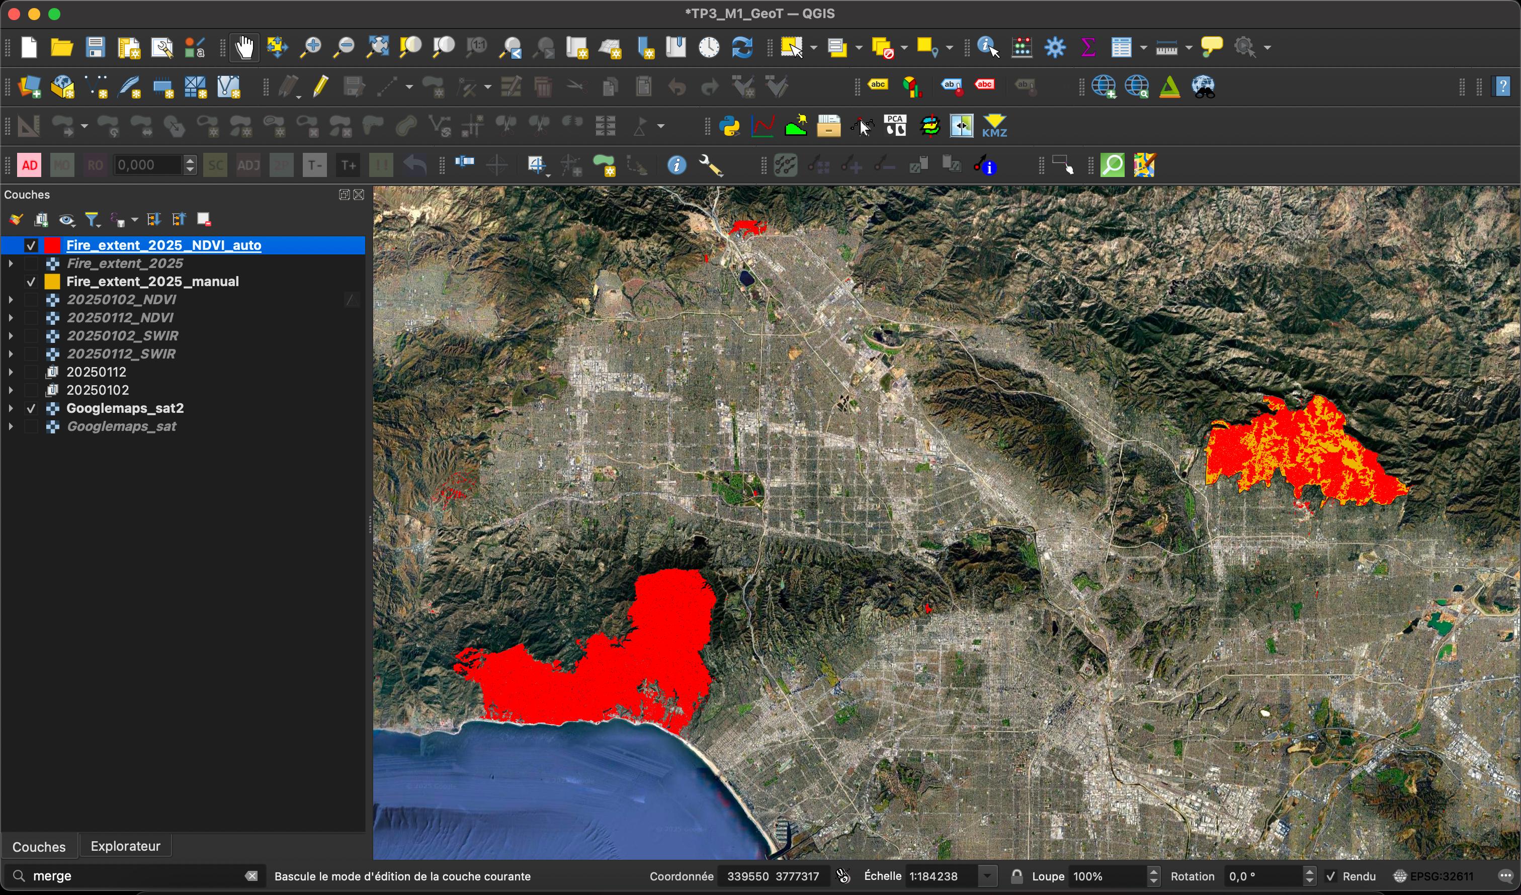Click the KMZ export plugin icon

coord(995,127)
